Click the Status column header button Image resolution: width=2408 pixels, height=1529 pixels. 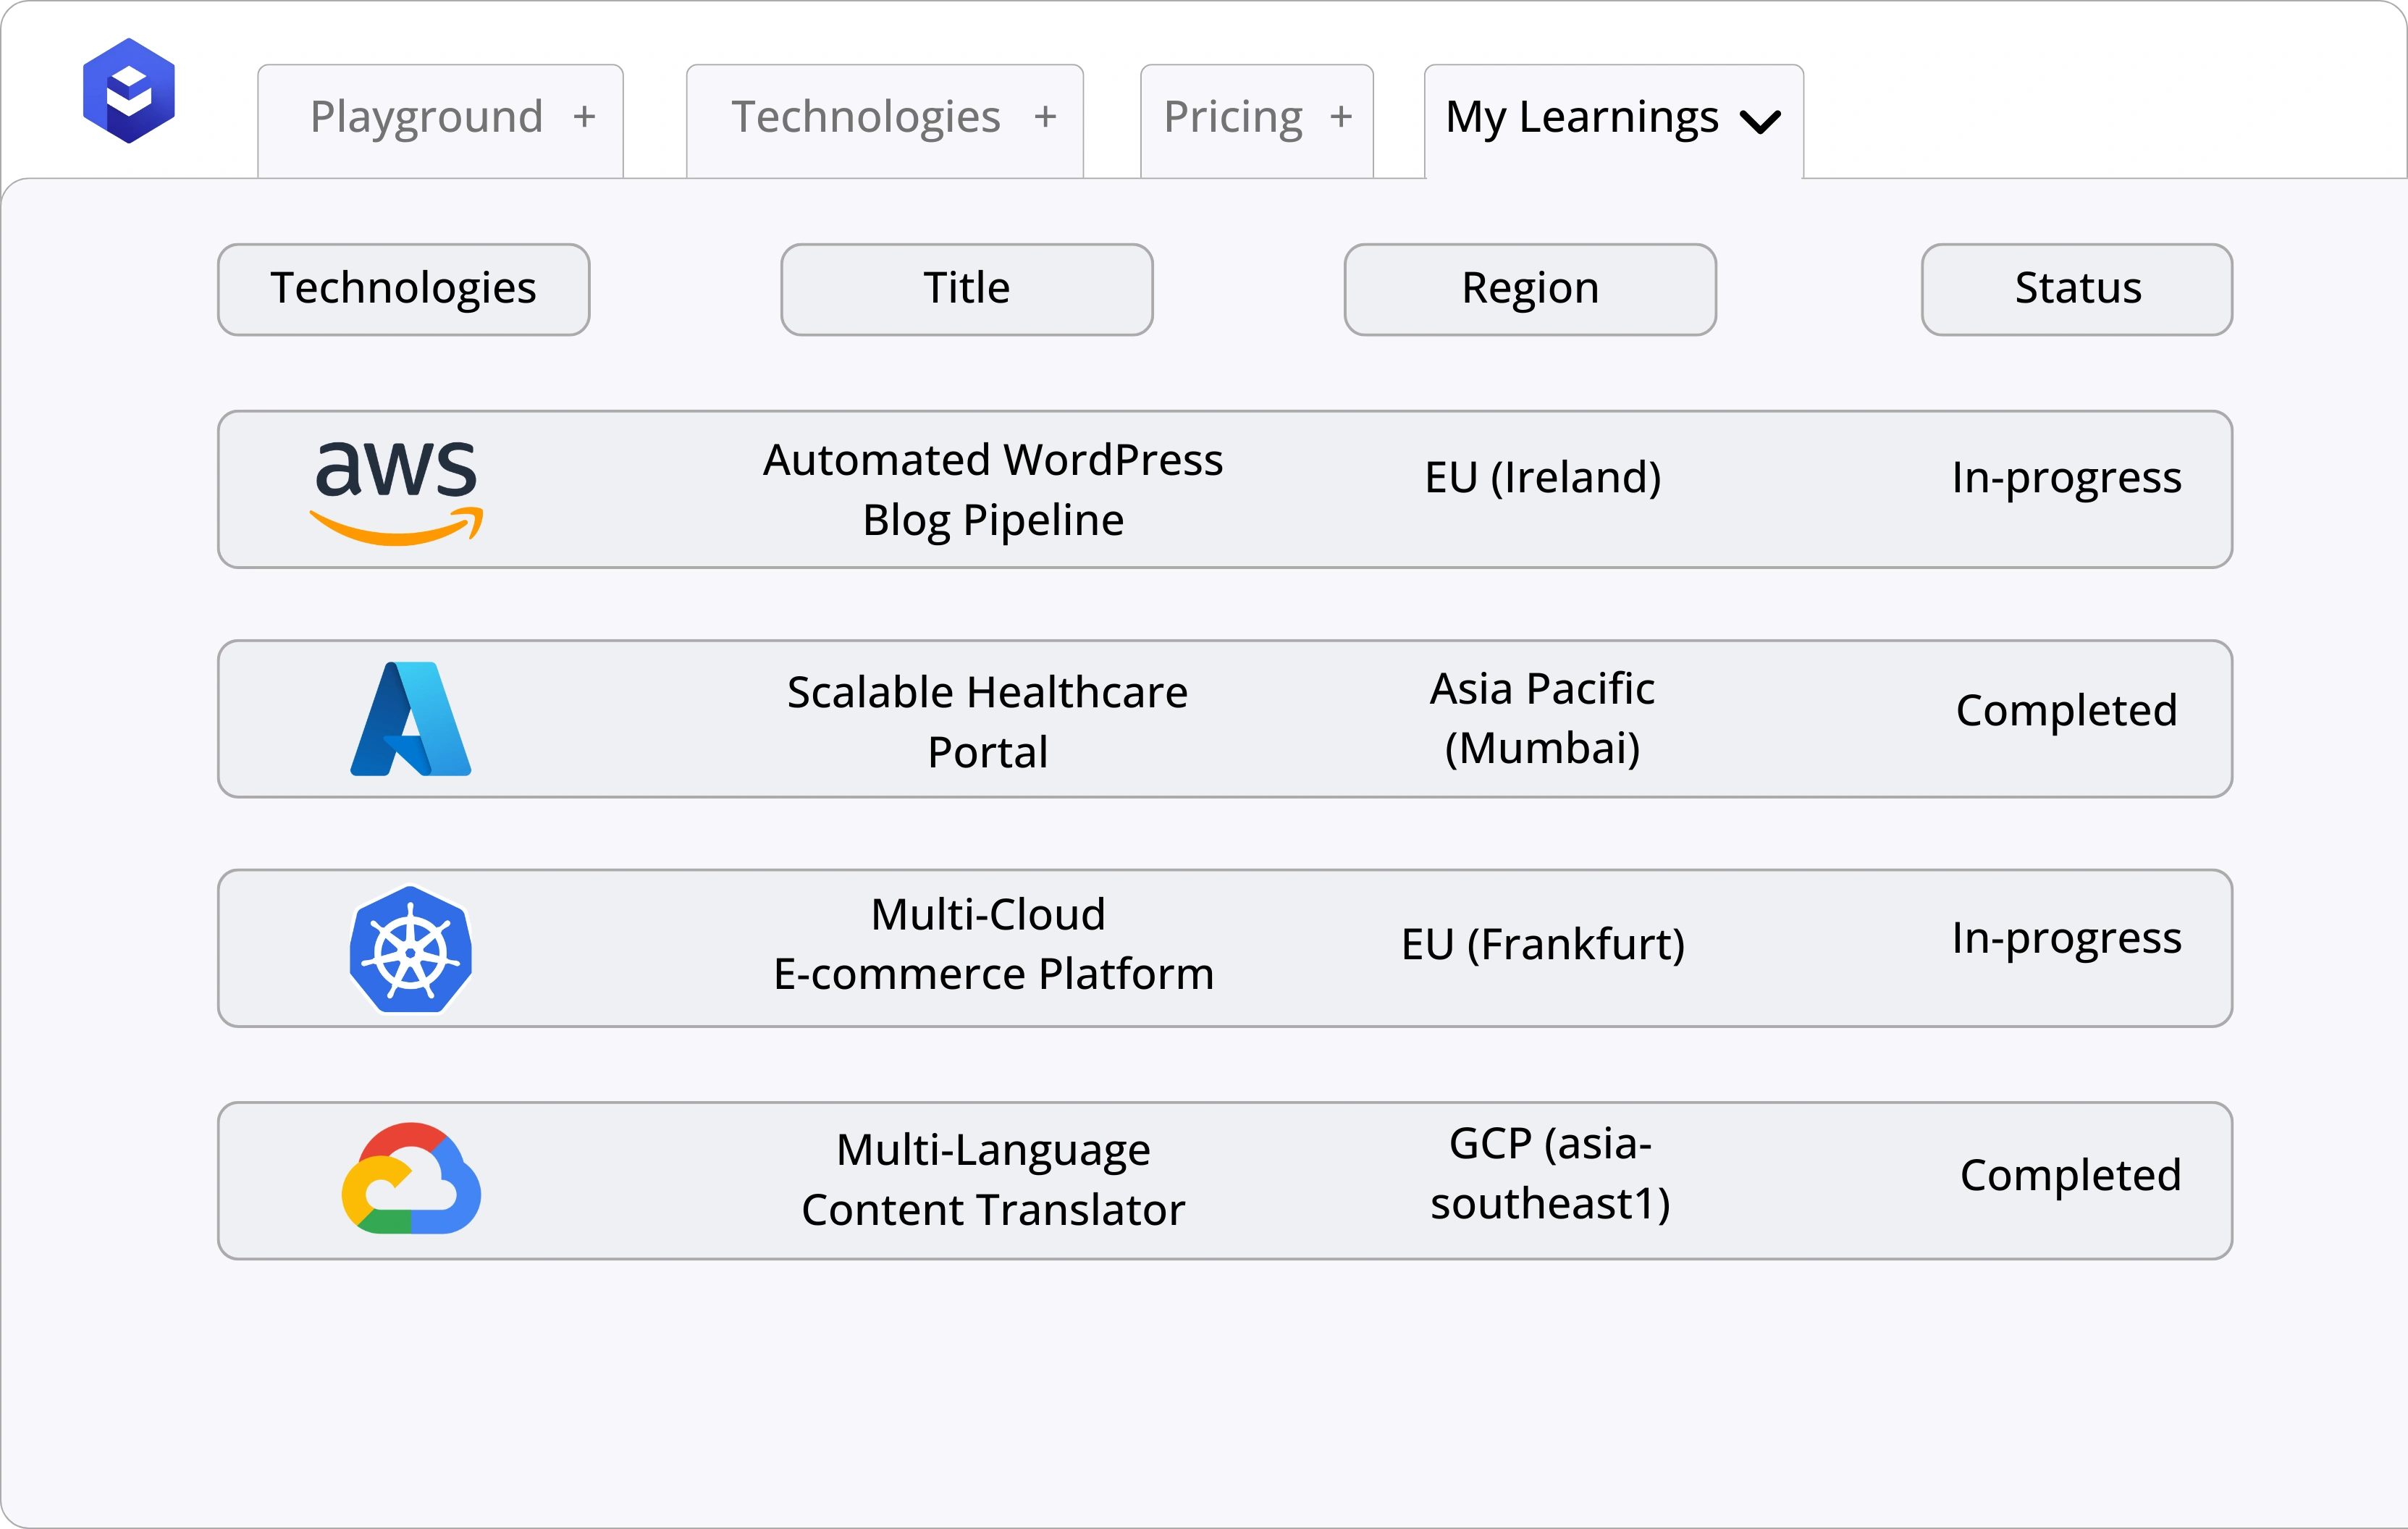2077,289
